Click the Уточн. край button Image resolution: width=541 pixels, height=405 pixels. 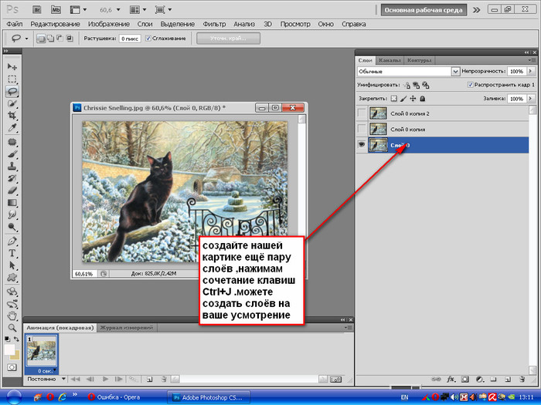coord(228,39)
